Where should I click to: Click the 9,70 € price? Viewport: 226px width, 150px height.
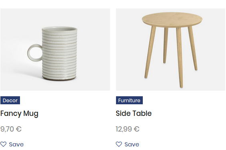pos(11,129)
